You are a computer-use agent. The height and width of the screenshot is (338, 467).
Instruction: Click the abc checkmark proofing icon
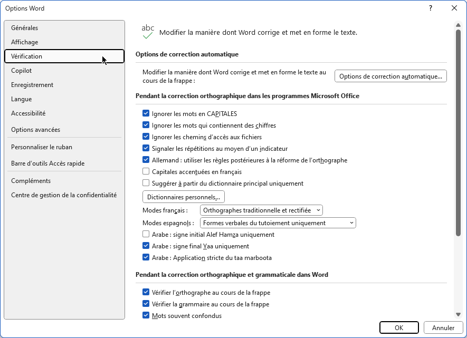click(148, 32)
